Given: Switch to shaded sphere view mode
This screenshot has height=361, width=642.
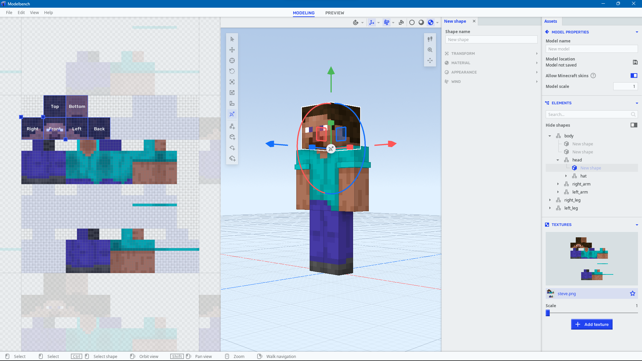Looking at the screenshot, I should (421, 22).
